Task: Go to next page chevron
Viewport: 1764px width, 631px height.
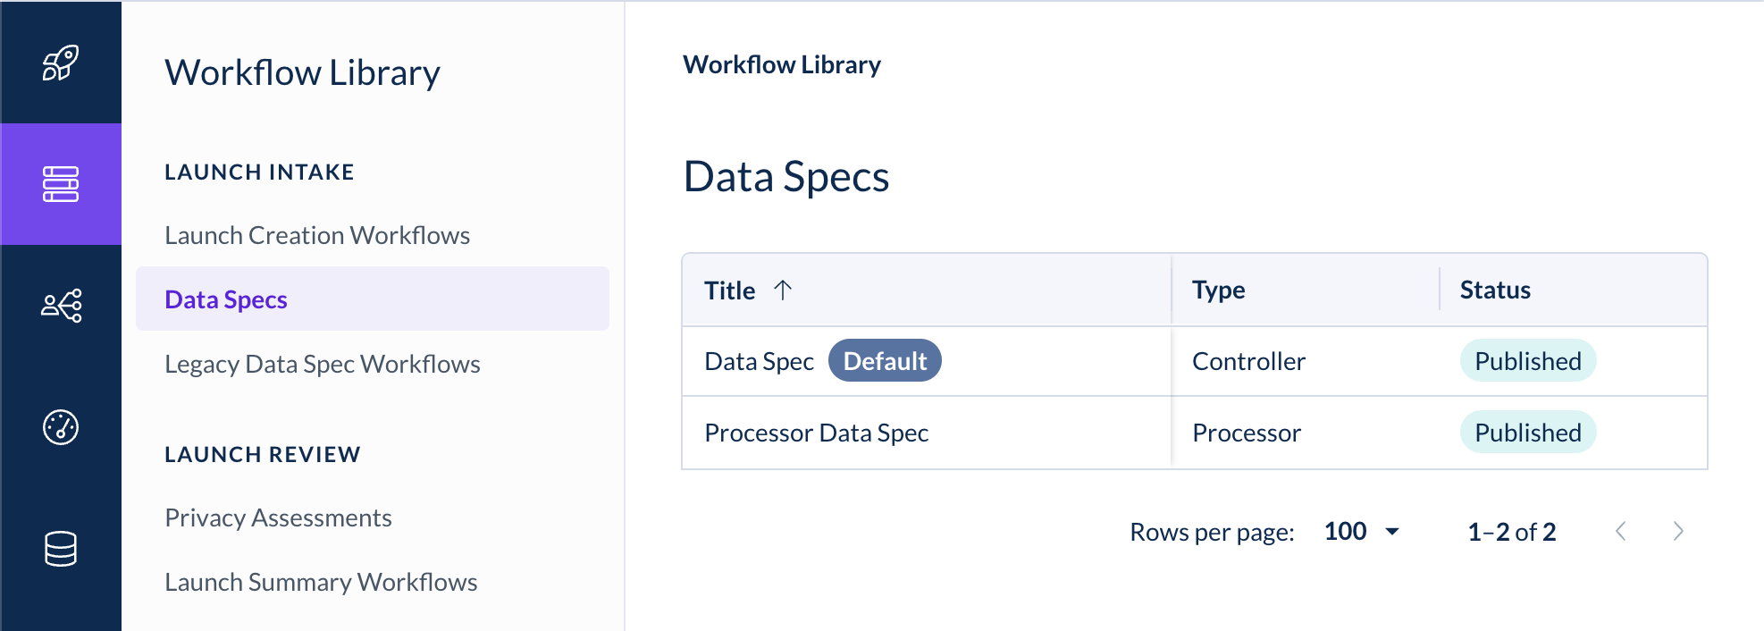Action: click(1677, 532)
